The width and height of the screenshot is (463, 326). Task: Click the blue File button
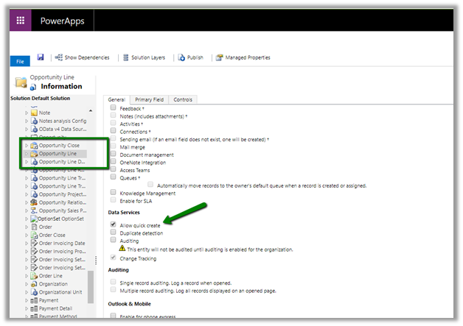coord(19,61)
